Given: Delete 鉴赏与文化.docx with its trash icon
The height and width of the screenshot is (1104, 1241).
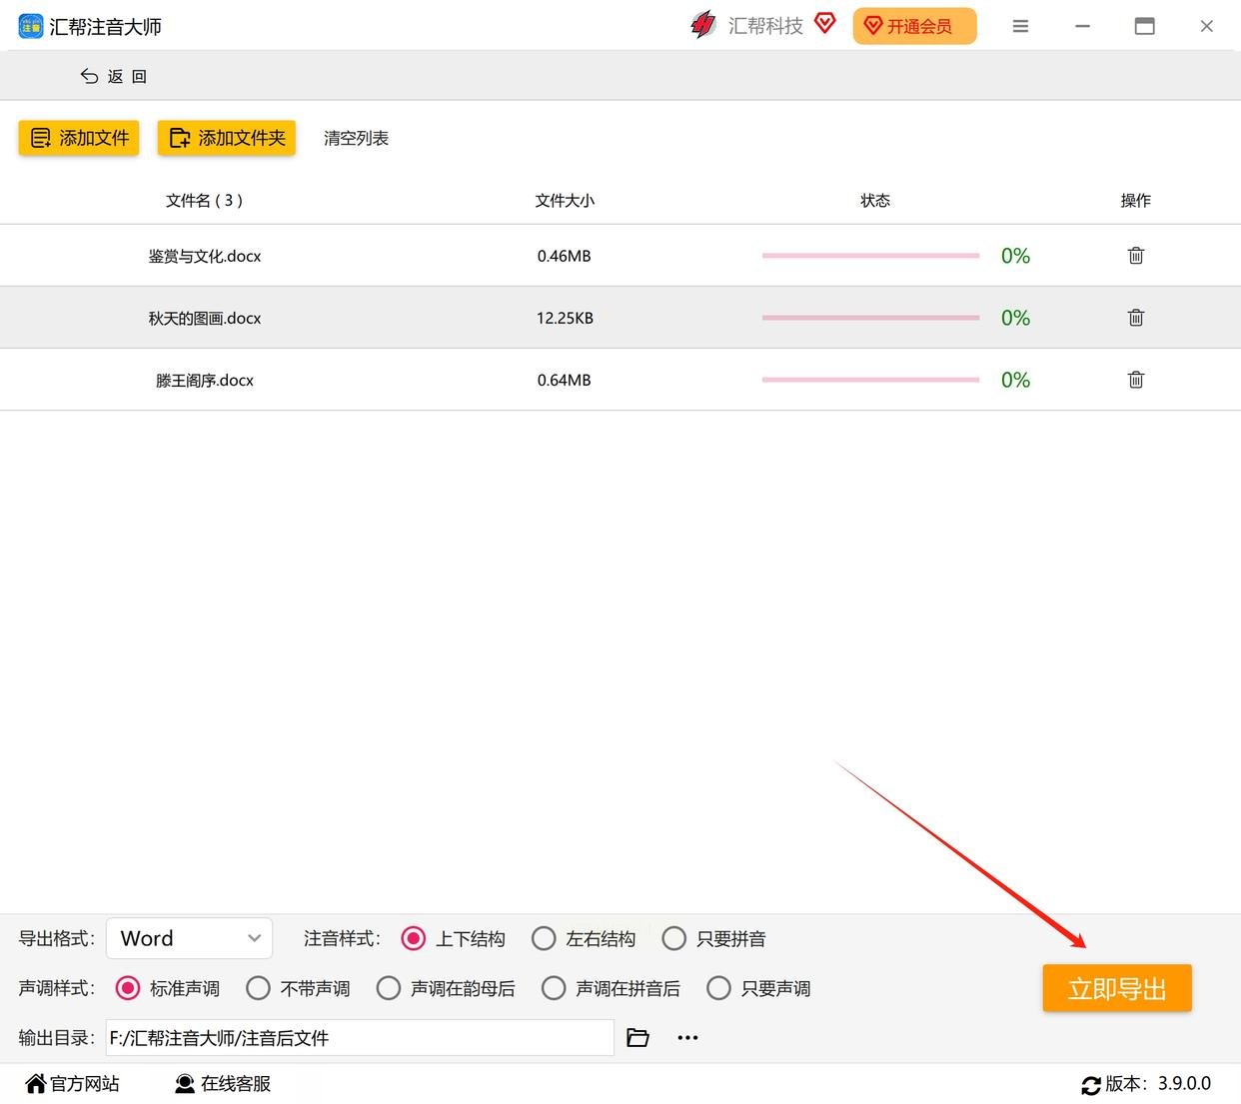Looking at the screenshot, I should [x=1135, y=256].
